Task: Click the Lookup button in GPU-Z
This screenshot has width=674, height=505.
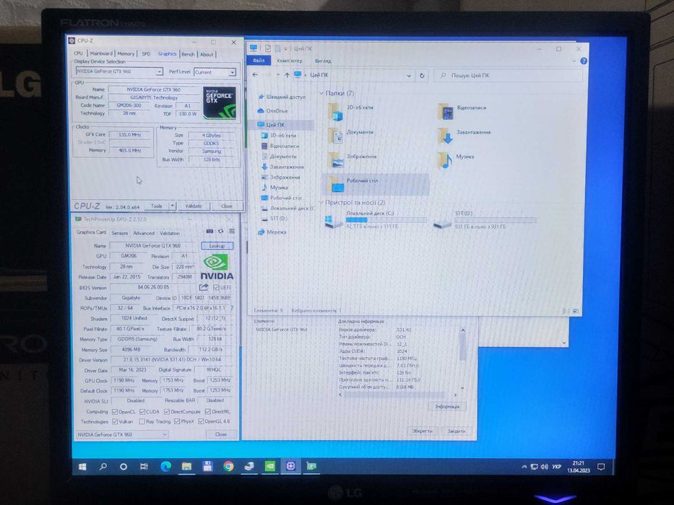Action: pyautogui.click(x=217, y=245)
